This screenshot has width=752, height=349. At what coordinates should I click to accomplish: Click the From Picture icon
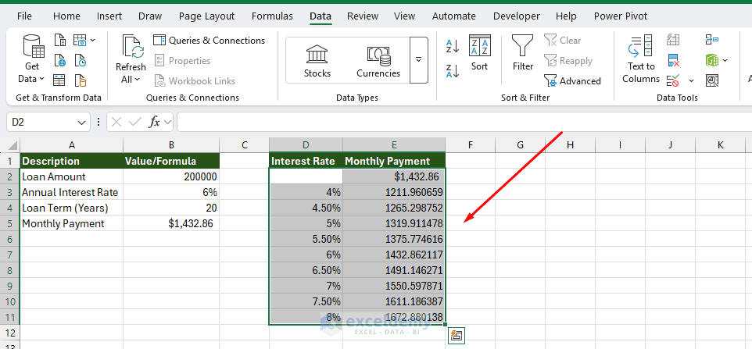click(x=80, y=41)
